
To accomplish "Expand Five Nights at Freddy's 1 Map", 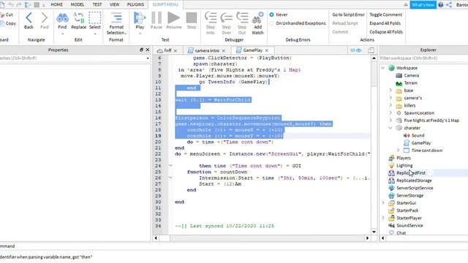I will 390,120.
